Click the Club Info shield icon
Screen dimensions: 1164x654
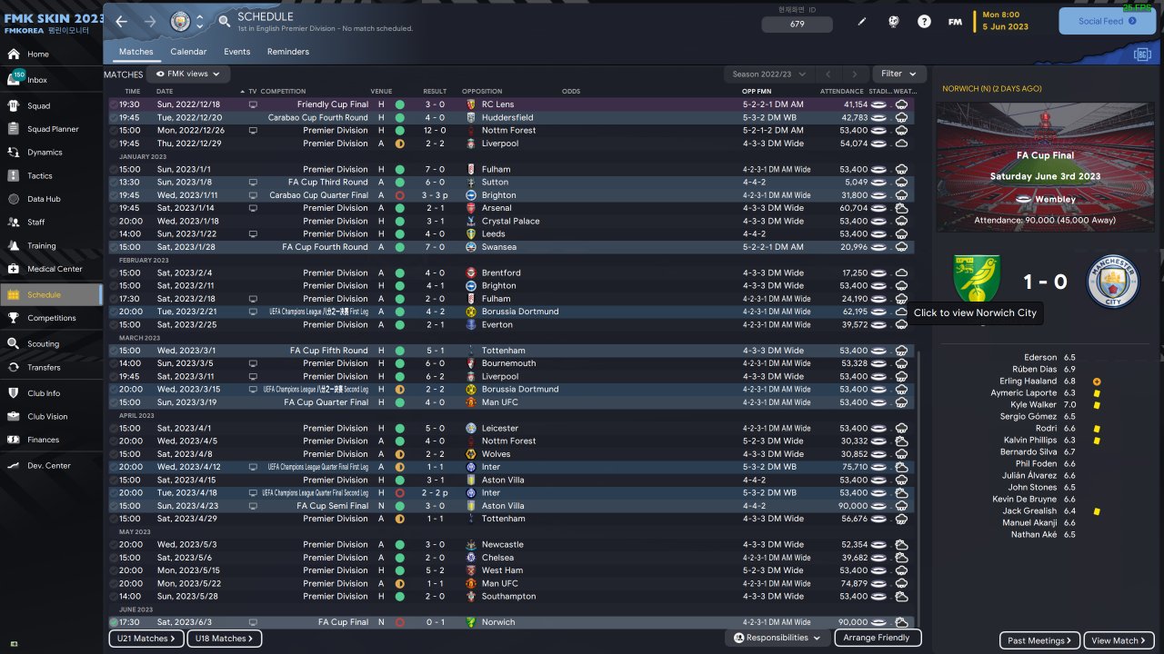coord(14,393)
